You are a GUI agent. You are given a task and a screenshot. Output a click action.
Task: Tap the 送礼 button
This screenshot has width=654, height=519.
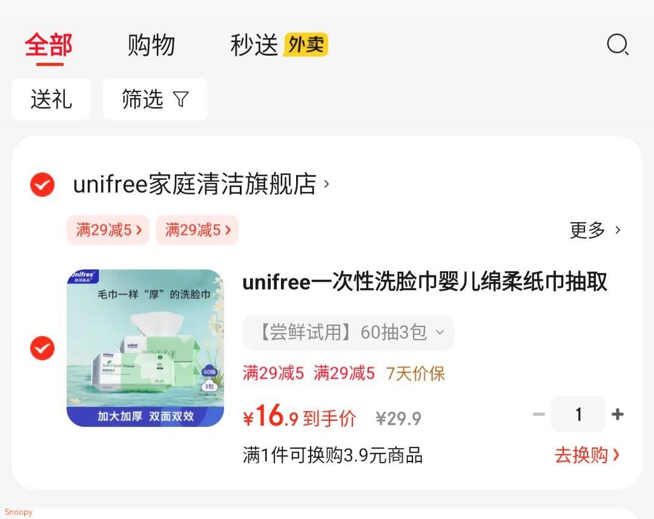[x=51, y=99]
